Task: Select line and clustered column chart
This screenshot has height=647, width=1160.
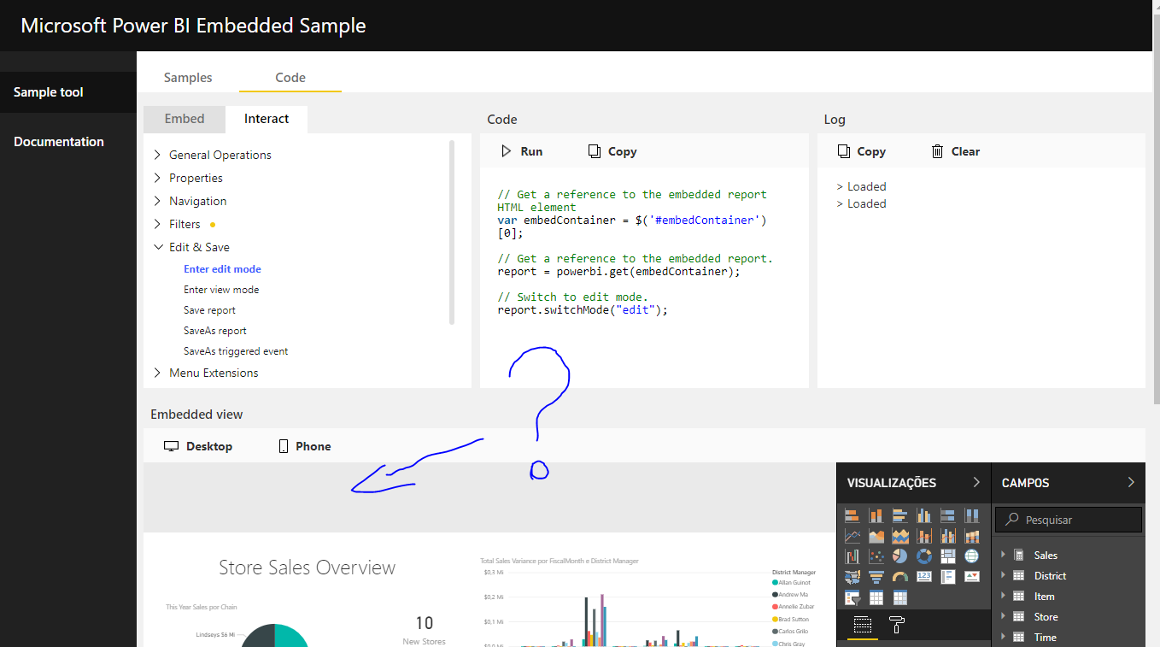Action: coord(948,536)
